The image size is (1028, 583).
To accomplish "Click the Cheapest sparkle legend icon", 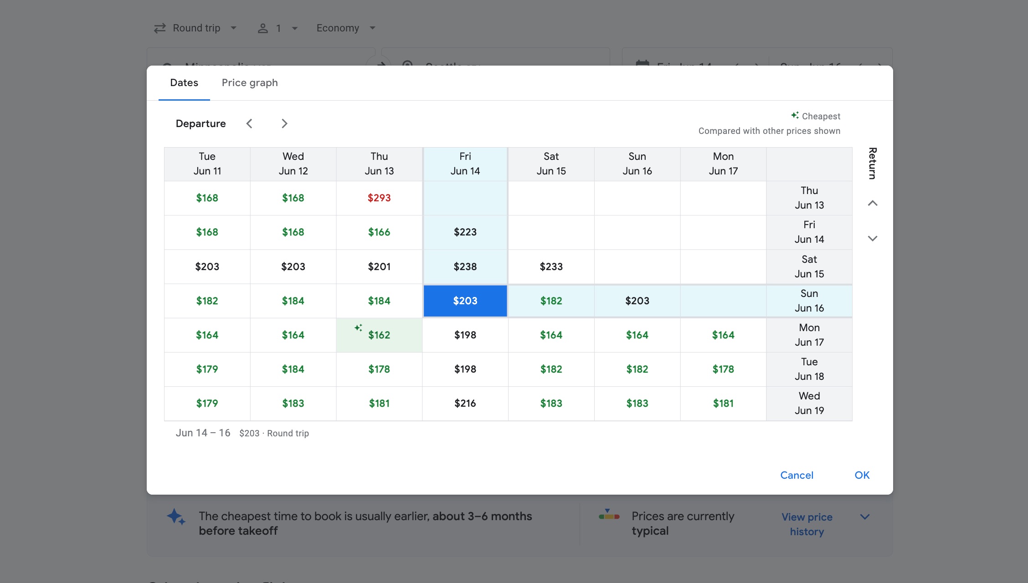I will tap(795, 115).
